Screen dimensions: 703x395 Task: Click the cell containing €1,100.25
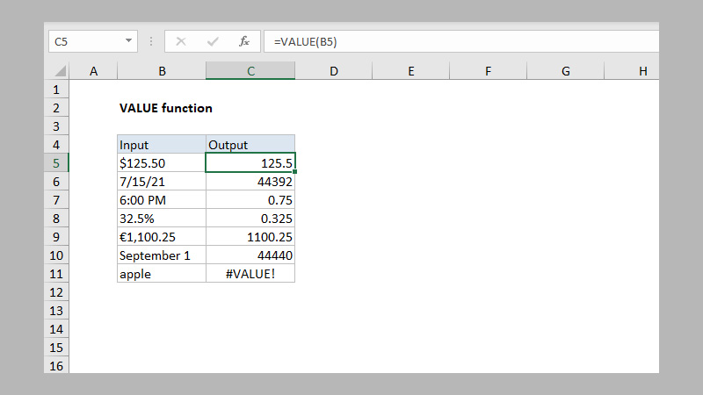tap(162, 237)
